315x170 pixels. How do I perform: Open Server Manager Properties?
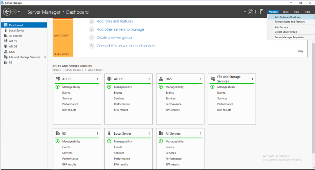point(291,37)
